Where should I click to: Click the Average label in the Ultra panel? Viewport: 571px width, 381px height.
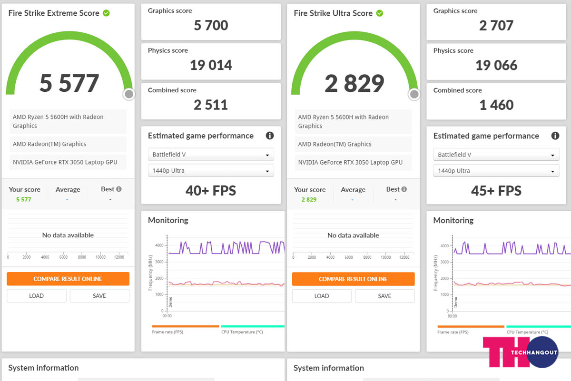tap(353, 189)
